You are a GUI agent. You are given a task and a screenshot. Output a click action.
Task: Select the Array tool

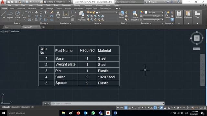point(45,20)
